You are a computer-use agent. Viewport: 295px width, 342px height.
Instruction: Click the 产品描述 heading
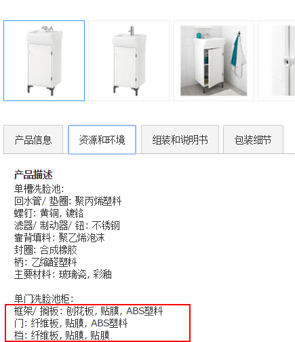point(33,175)
